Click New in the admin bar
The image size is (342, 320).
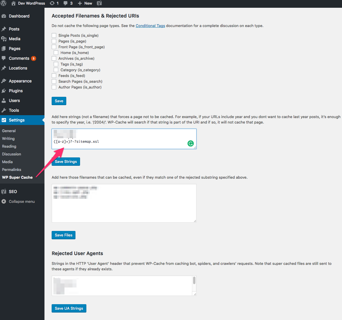[88, 3]
